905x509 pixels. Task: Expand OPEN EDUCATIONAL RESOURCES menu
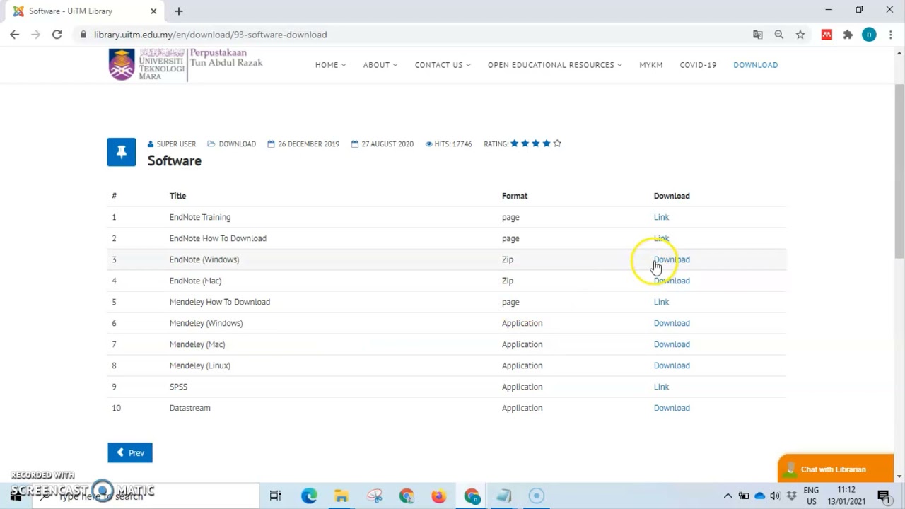pos(555,65)
